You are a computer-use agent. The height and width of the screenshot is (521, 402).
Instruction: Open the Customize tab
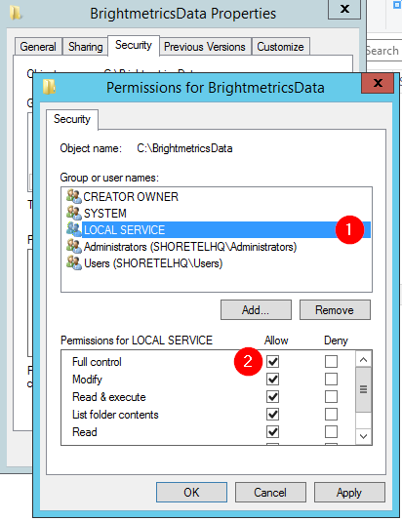[280, 47]
